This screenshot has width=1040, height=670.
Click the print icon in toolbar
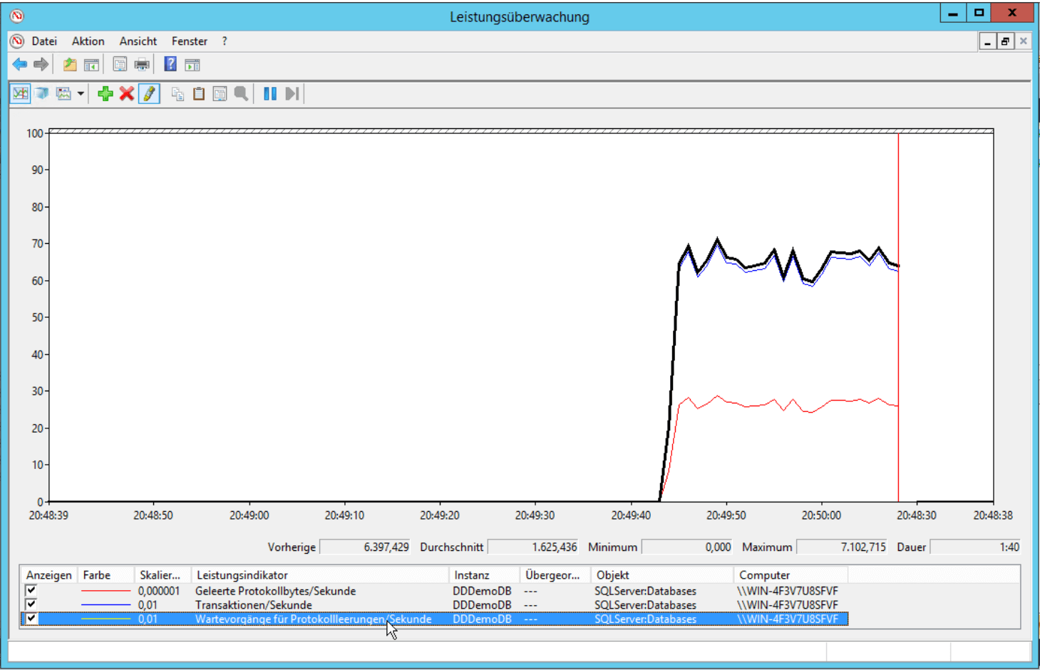pos(142,65)
